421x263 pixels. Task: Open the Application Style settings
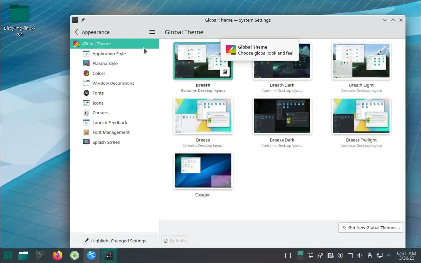click(114, 54)
